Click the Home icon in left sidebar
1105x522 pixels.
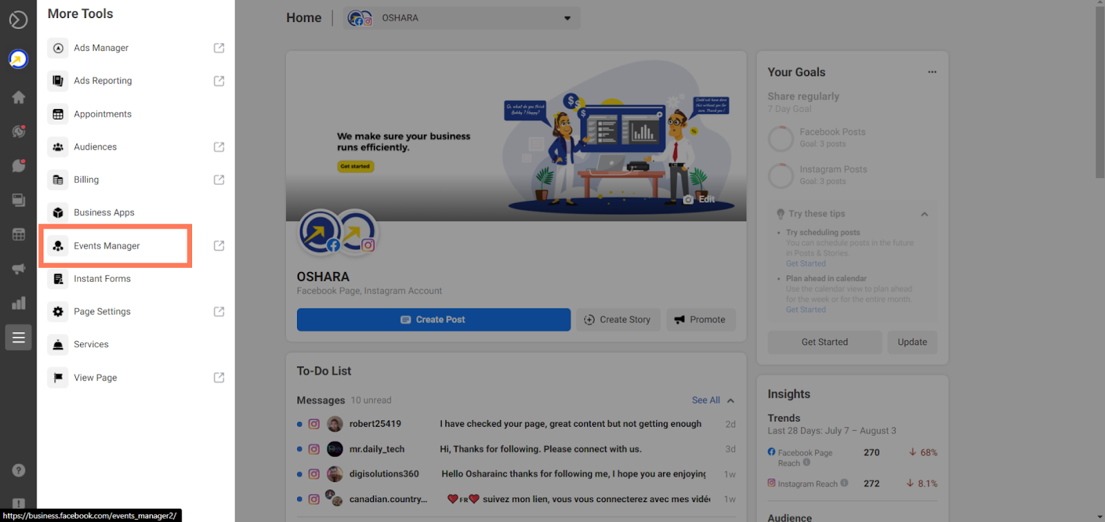[19, 97]
